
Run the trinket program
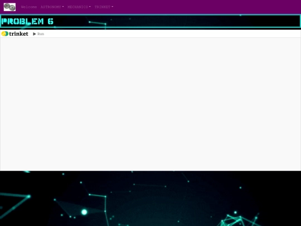(x=38, y=34)
